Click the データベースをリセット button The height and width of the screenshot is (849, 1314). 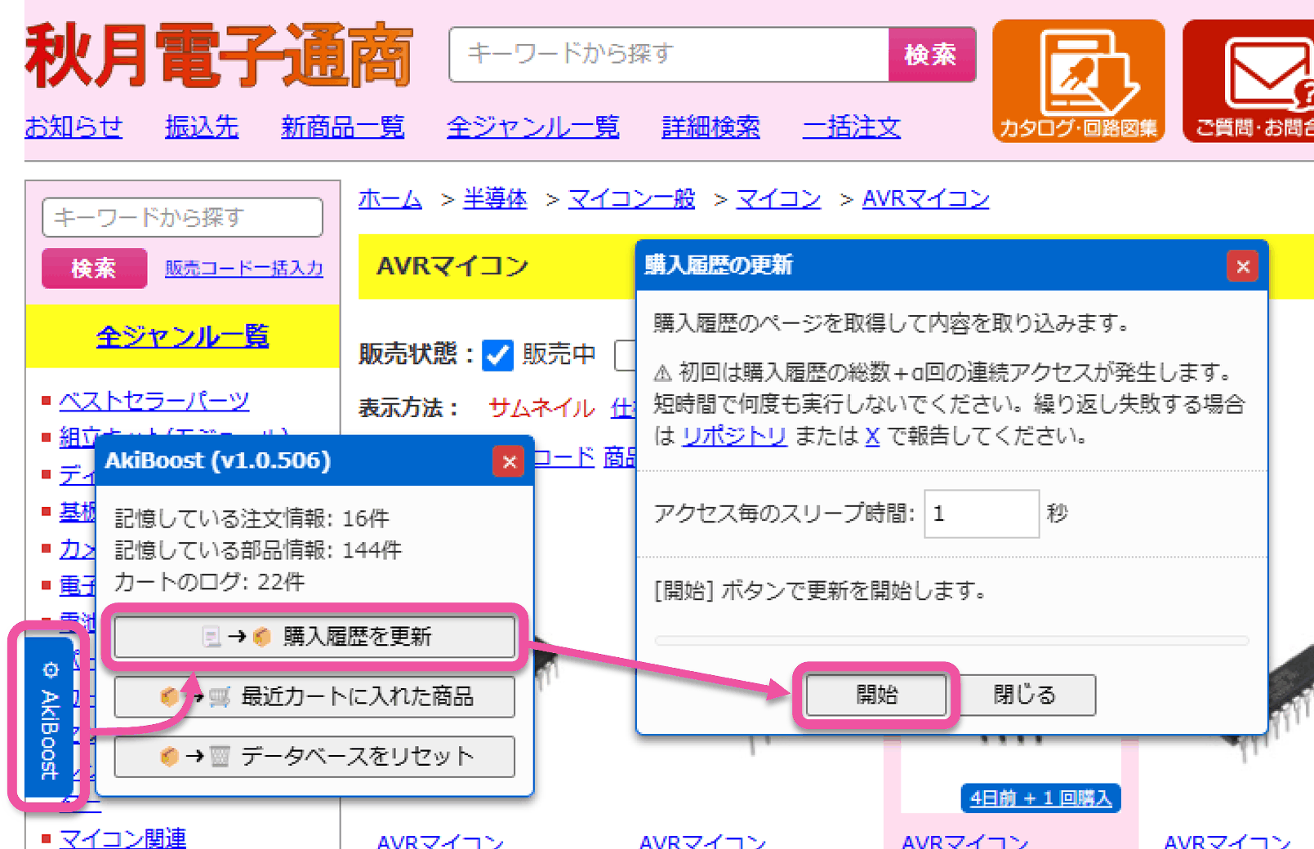[x=314, y=757]
